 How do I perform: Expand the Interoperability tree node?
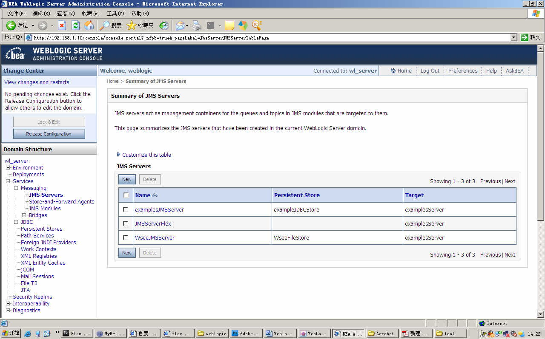[x=8, y=303]
